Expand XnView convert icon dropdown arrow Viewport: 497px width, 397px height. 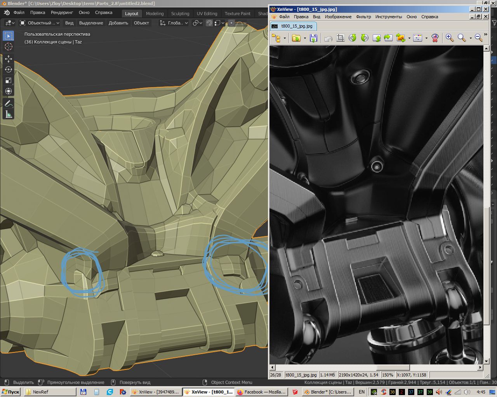pyautogui.click(x=409, y=38)
